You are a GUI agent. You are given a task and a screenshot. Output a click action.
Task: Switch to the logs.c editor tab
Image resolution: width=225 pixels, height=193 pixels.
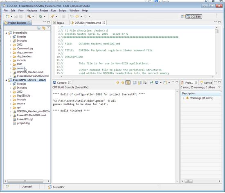tap(60, 23)
